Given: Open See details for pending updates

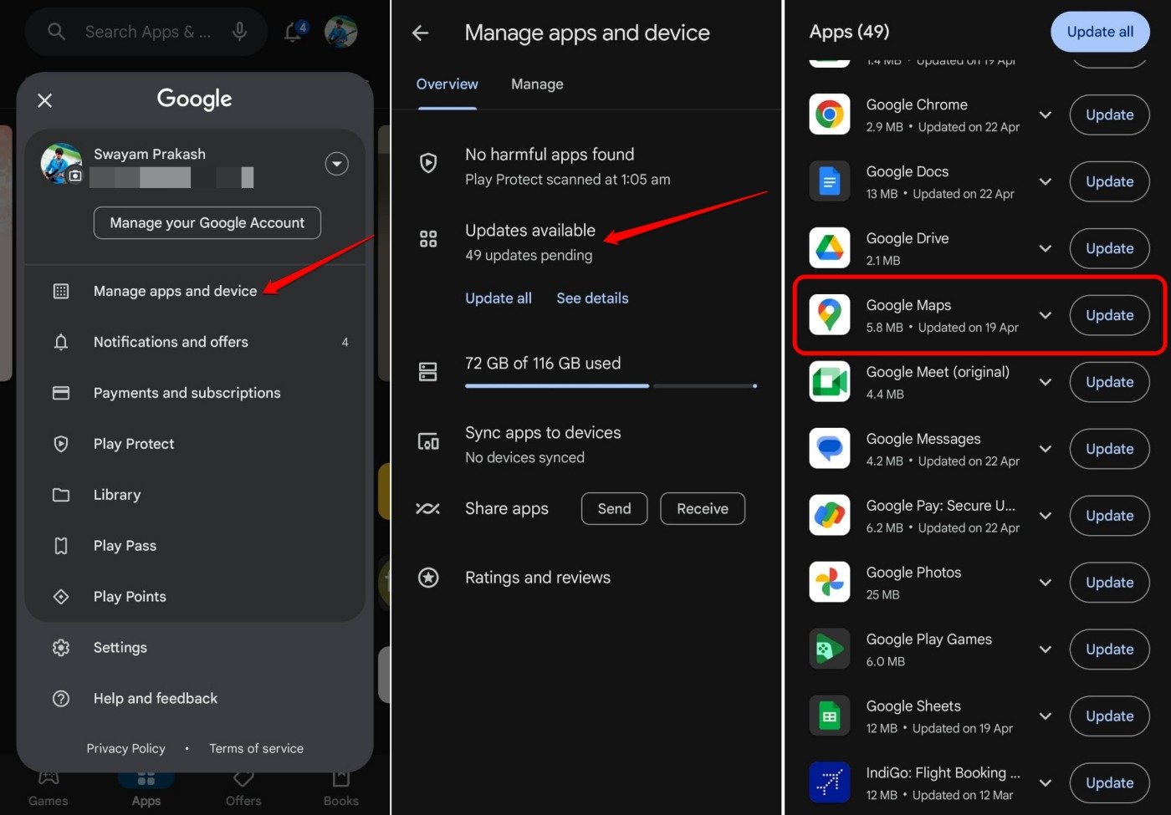Looking at the screenshot, I should pos(592,298).
